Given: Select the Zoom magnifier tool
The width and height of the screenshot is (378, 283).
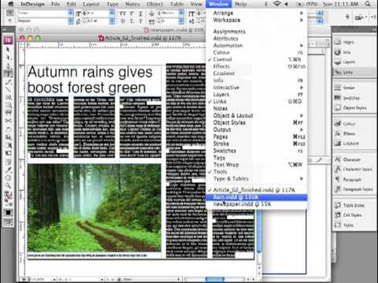Looking at the screenshot, I should point(8,185).
